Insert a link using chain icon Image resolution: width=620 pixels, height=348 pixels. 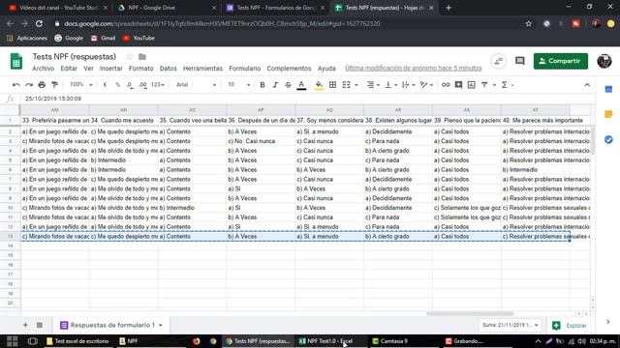point(446,85)
